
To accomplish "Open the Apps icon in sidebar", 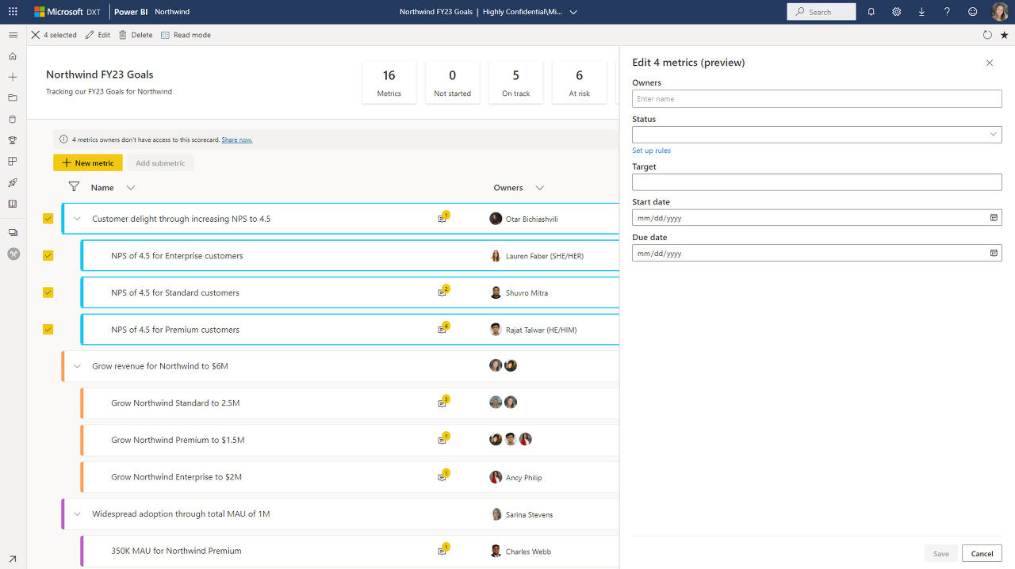I will pos(13,162).
